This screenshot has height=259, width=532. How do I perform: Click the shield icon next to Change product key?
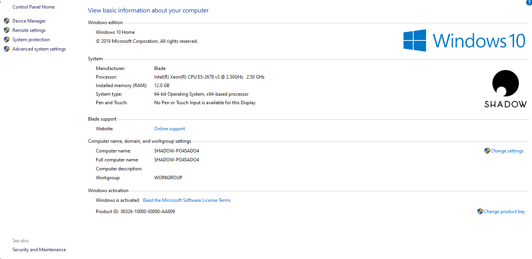[480, 212]
